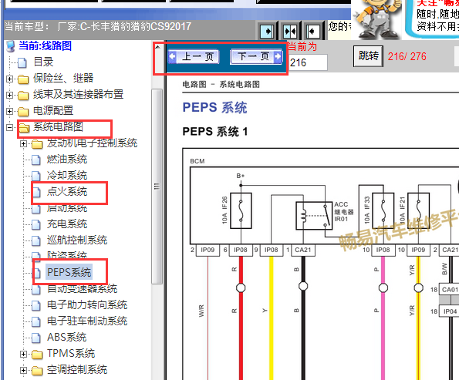The image size is (459, 380).
Task: Expand the 发动机电子控制系统 folder
Action: click(x=23, y=143)
